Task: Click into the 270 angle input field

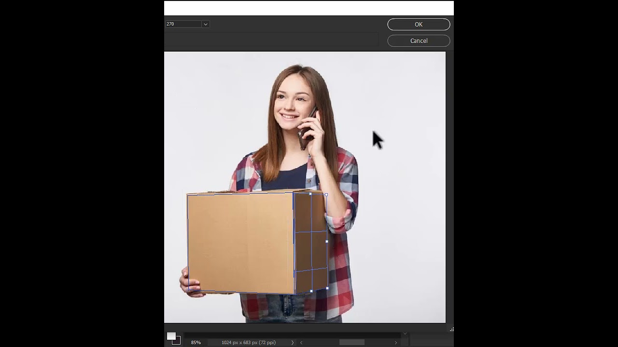Action: 183,24
